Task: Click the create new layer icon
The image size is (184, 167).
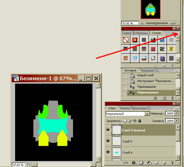Action: coord(164,163)
